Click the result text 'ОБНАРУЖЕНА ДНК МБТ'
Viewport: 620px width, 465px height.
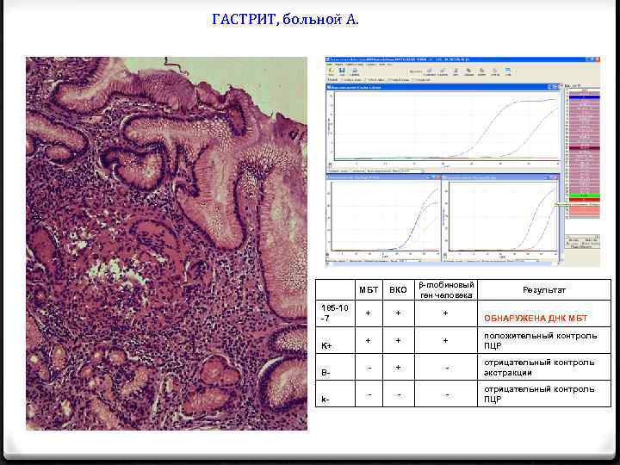point(536,318)
